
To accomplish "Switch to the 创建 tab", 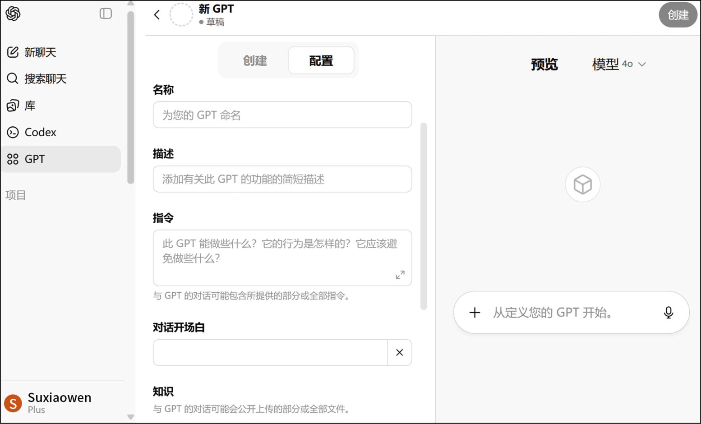I will (x=255, y=60).
